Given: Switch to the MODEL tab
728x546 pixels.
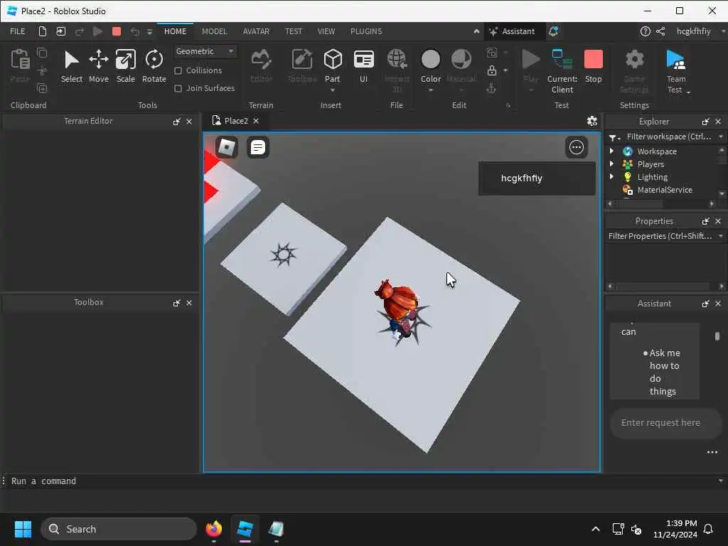Looking at the screenshot, I should 214,31.
